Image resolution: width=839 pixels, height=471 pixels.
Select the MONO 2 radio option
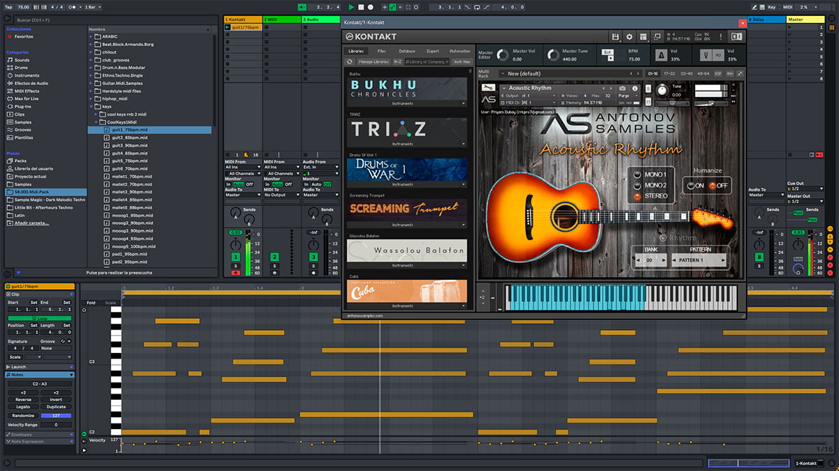point(637,186)
